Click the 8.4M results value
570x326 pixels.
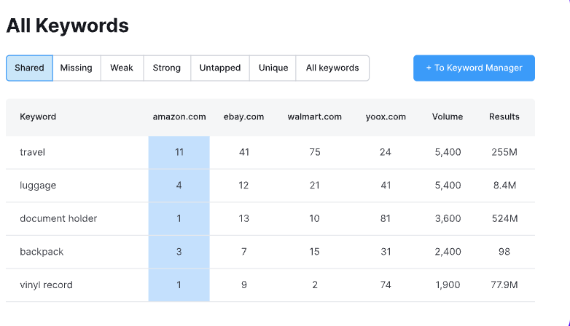point(504,186)
